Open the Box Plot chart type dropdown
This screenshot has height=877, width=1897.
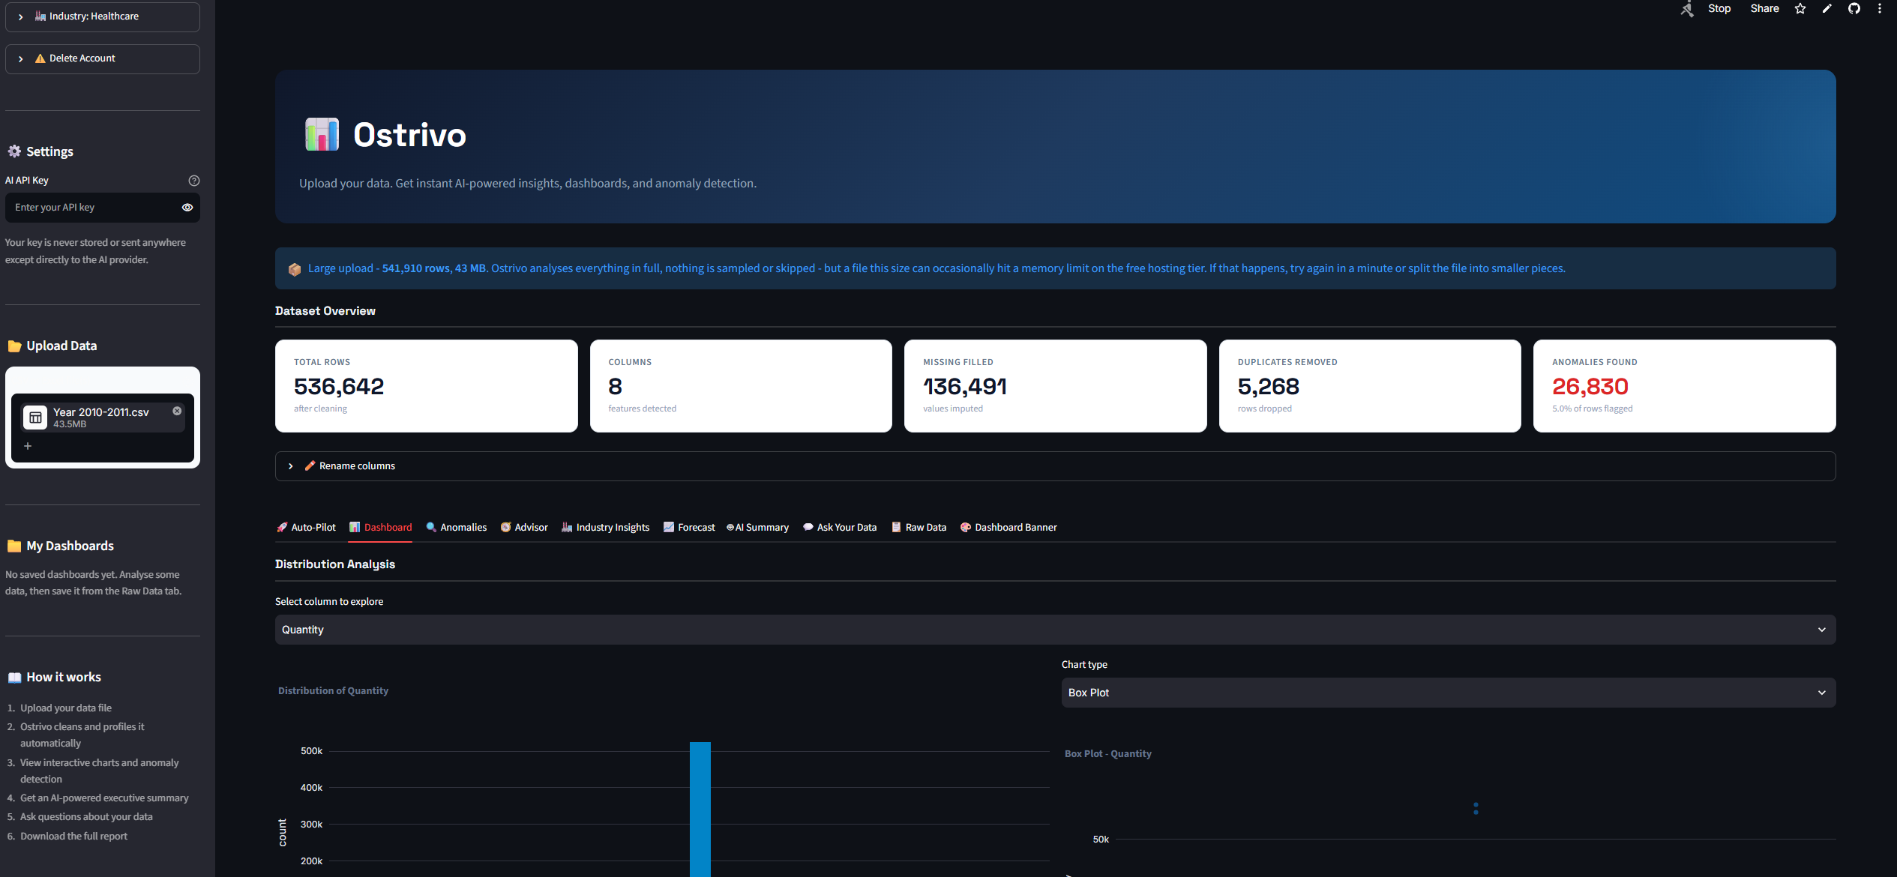click(1449, 693)
